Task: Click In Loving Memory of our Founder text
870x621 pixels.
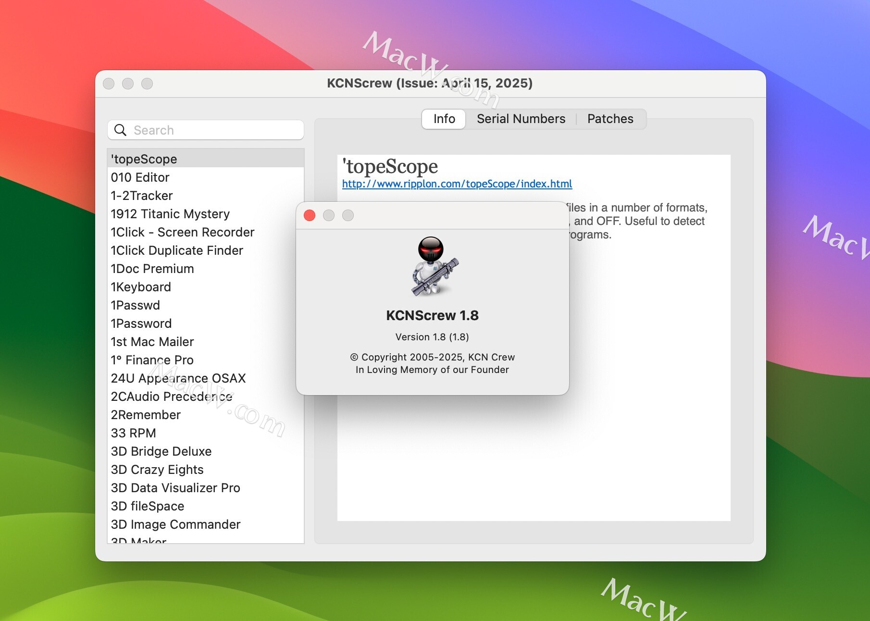Action: pos(432,370)
